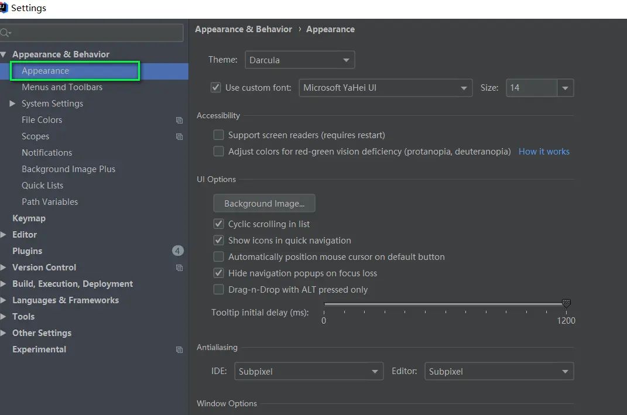This screenshot has height=415, width=627.
Task: Click the project-level icon beside Scopes
Action: (x=179, y=136)
